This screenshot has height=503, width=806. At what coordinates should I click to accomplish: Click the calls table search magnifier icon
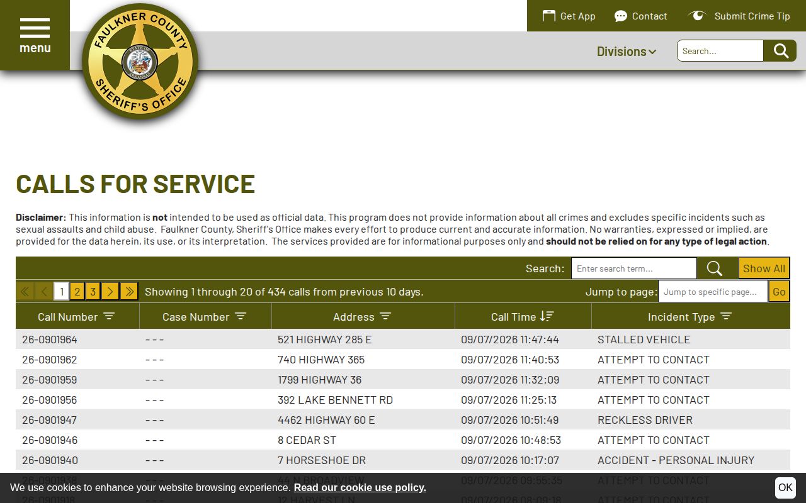pos(715,268)
